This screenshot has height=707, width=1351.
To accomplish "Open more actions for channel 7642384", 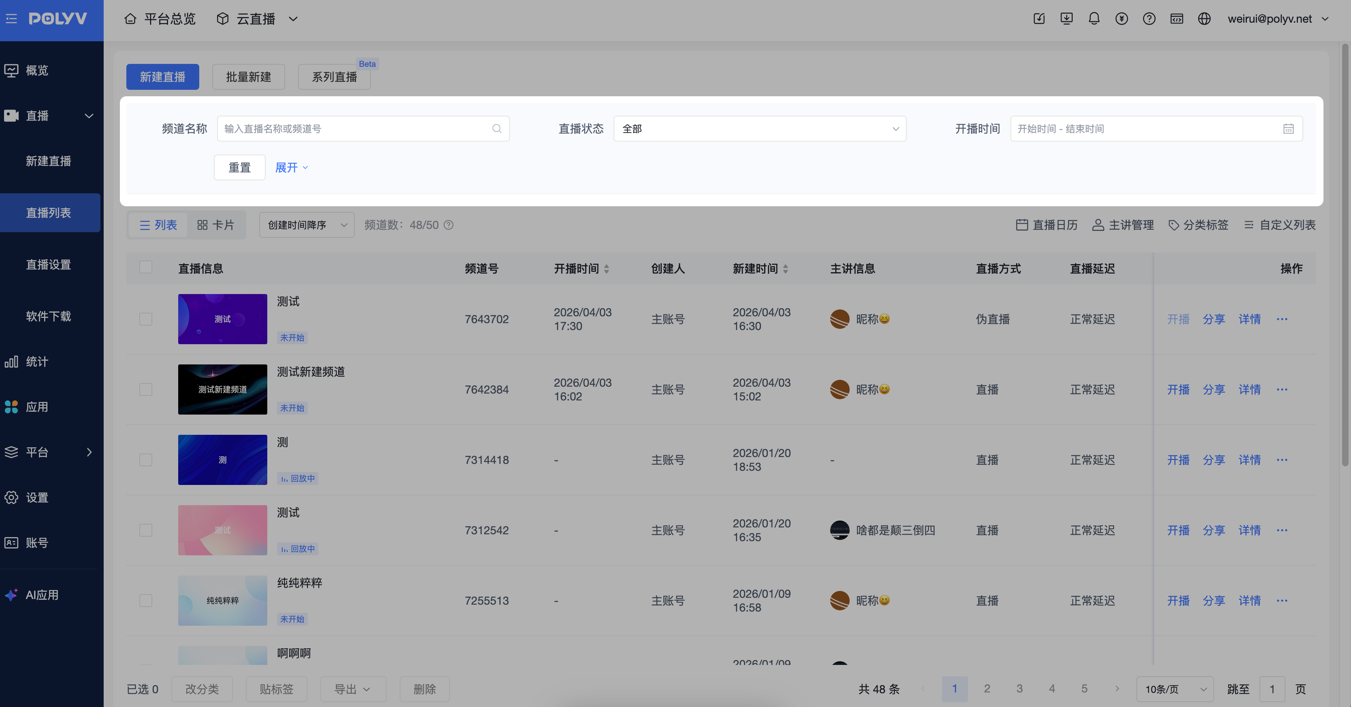I will pyautogui.click(x=1282, y=389).
